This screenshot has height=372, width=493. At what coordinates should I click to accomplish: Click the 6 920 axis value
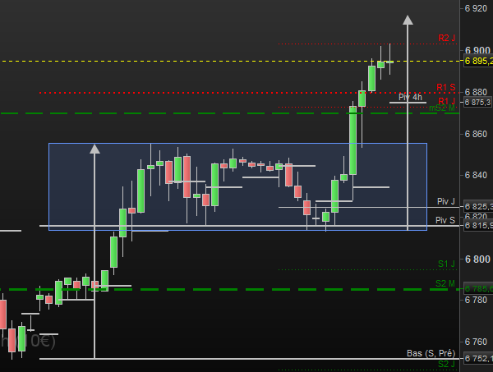(x=476, y=8)
